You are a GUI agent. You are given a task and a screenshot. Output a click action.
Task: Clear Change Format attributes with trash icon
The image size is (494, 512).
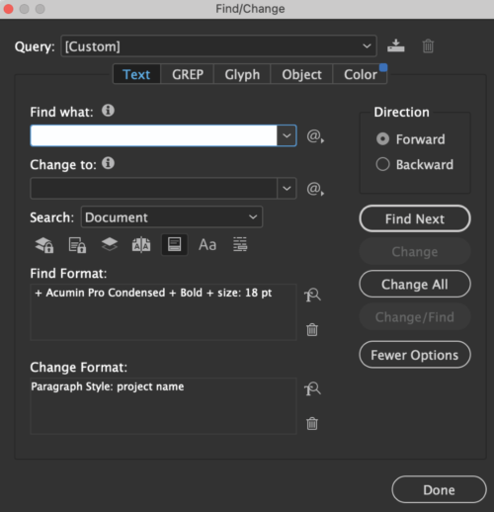tap(312, 423)
